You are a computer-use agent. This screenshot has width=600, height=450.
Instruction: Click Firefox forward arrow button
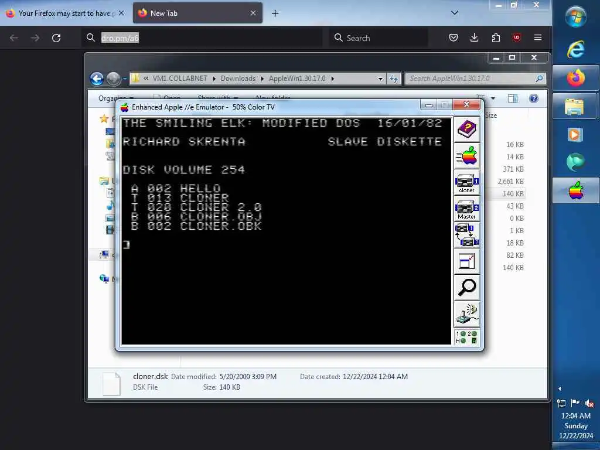tap(35, 38)
